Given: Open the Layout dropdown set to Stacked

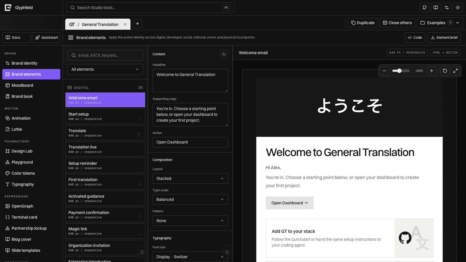Looking at the screenshot, I should pyautogui.click(x=190, y=178).
